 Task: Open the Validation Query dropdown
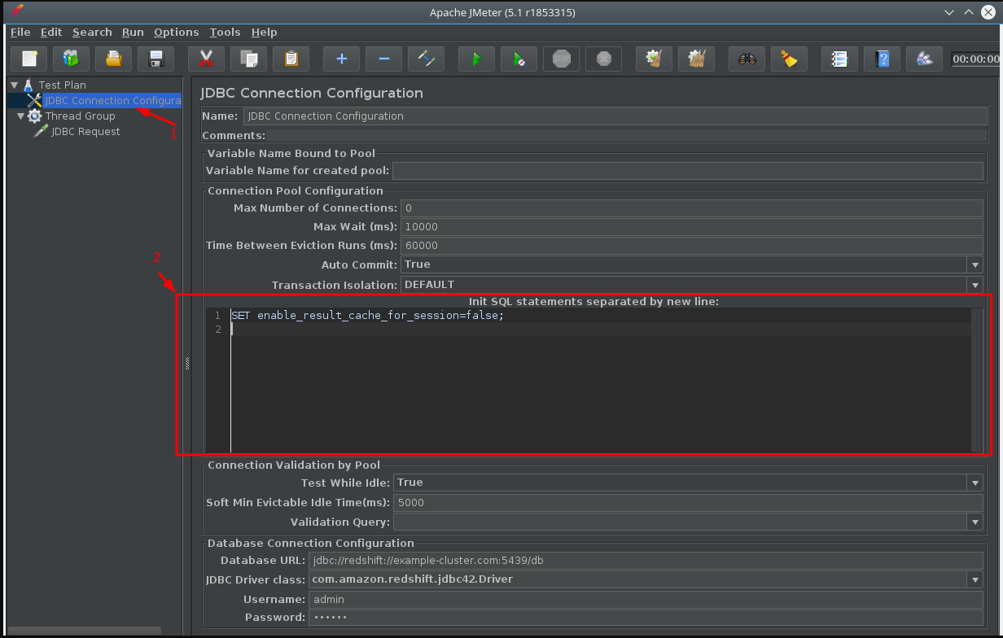[x=975, y=522]
